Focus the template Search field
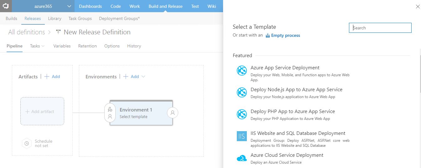421x168 pixels. pos(380,28)
